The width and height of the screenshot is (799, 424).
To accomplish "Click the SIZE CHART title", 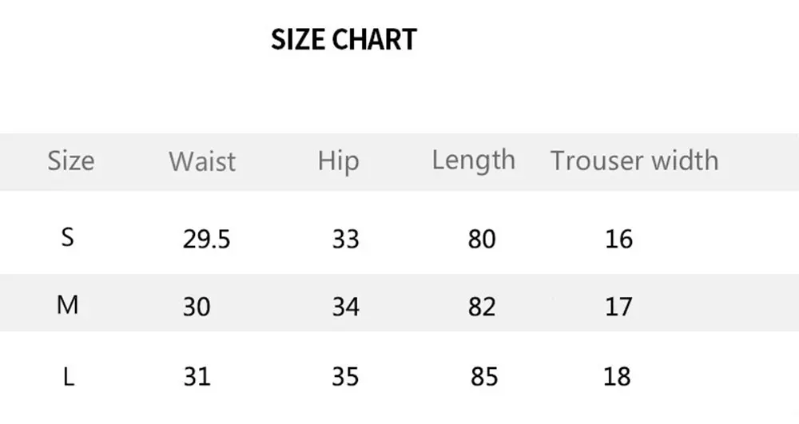I will tap(344, 40).
